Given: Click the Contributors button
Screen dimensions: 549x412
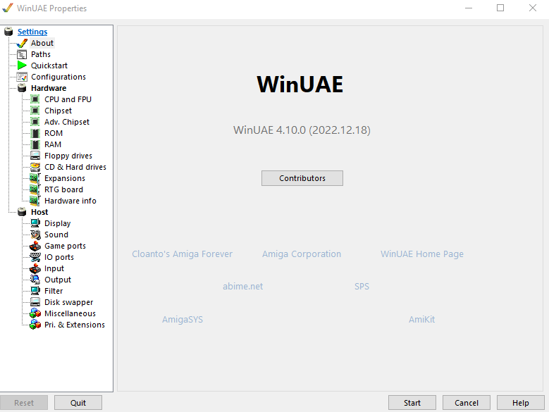Looking at the screenshot, I should click(x=302, y=178).
